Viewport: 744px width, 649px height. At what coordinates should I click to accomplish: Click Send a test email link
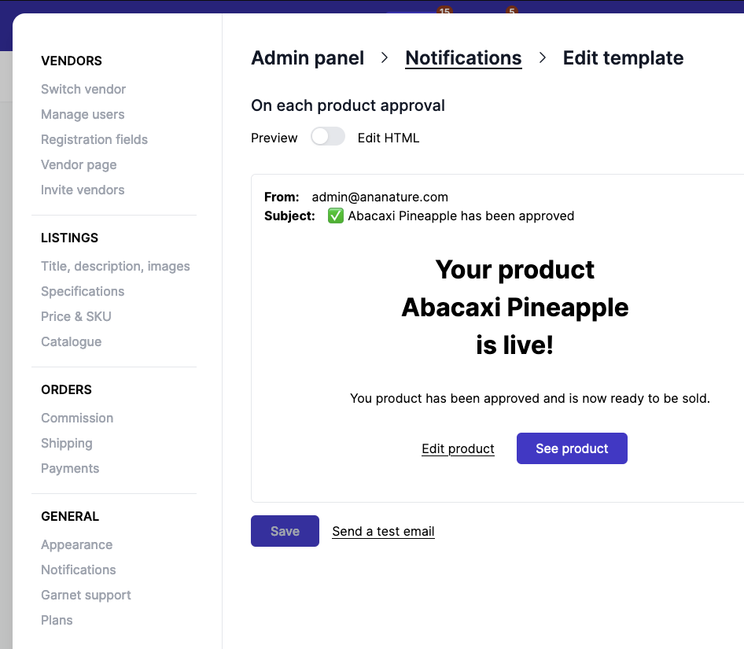[383, 531]
